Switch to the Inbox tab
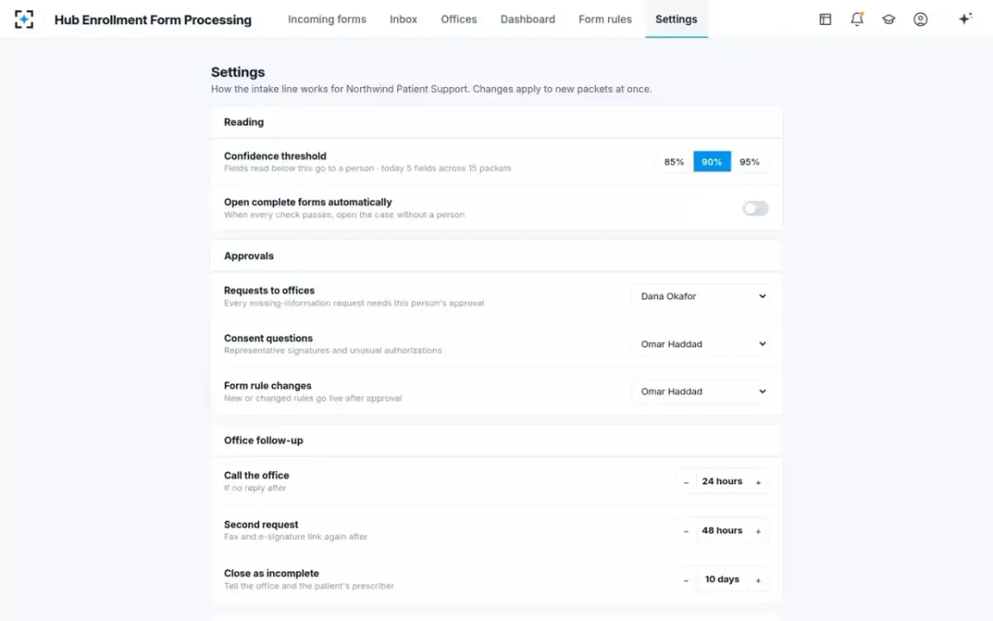Viewport: 993px width, 621px height. click(x=404, y=19)
